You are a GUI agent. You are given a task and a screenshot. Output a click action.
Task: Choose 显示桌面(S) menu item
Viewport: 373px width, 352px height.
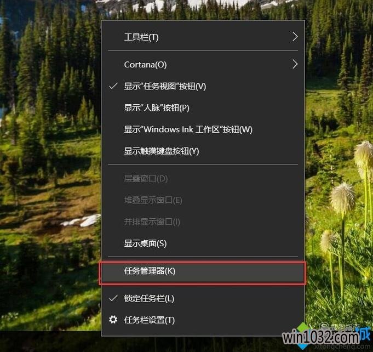click(x=203, y=243)
